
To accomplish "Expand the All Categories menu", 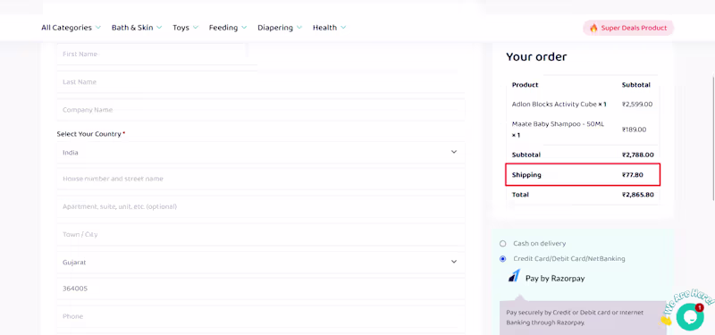I will click(x=71, y=28).
